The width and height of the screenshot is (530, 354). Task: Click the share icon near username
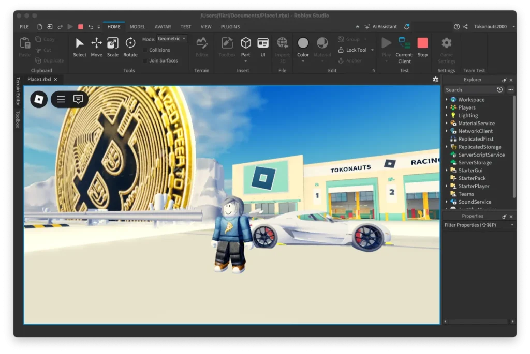[465, 27]
